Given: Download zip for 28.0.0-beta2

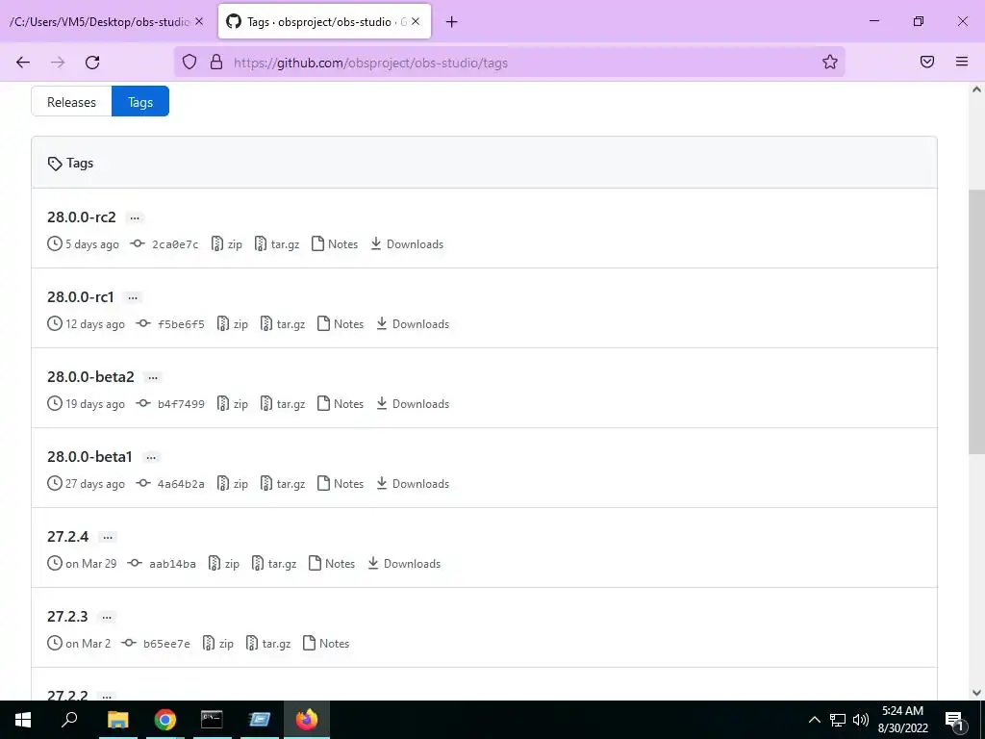Looking at the screenshot, I should (x=233, y=403).
